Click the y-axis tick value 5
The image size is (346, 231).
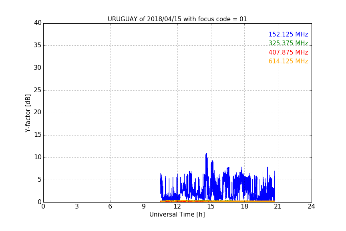[40, 180]
